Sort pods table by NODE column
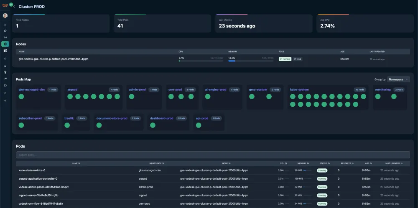 pyautogui.click(x=226, y=163)
